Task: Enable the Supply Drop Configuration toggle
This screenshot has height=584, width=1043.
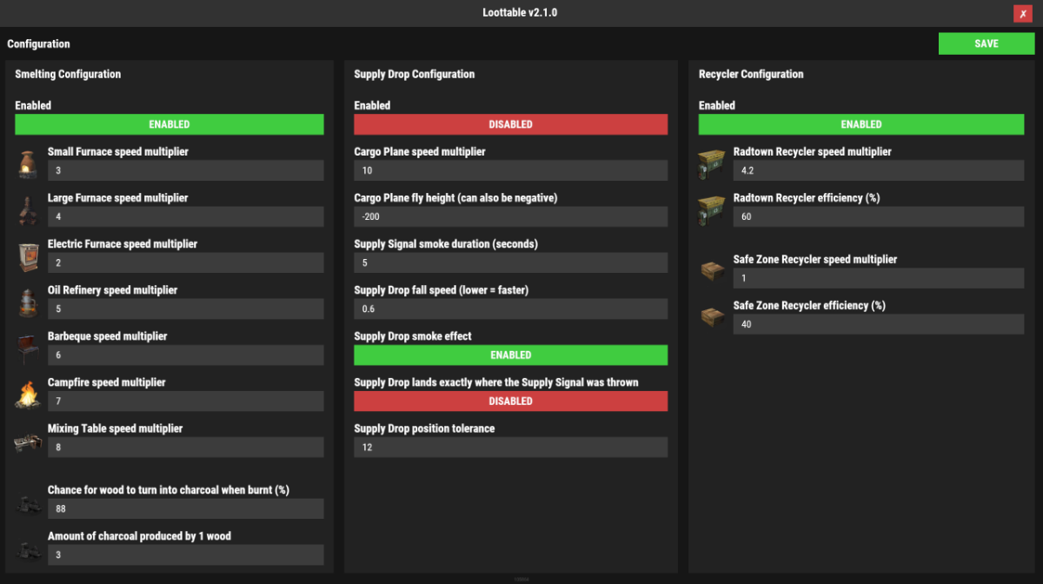Action: click(510, 124)
